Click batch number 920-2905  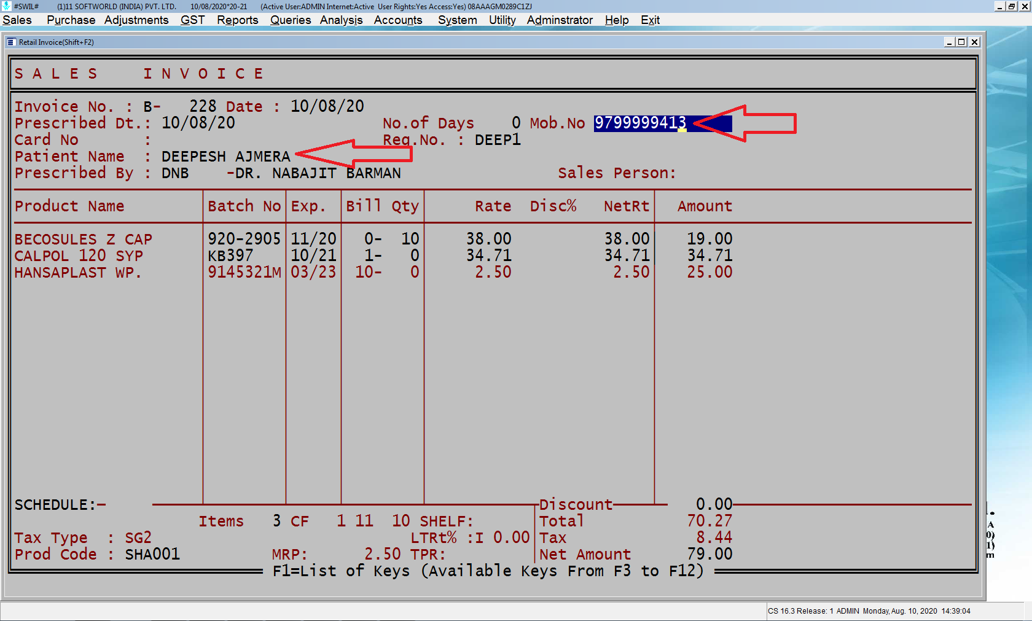pyautogui.click(x=244, y=239)
